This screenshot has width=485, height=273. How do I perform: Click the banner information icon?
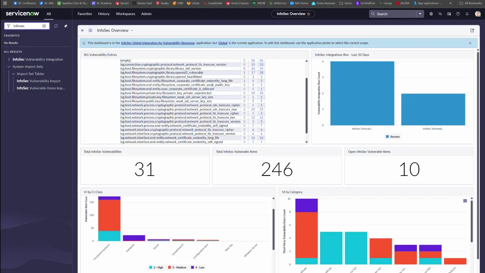point(84,43)
